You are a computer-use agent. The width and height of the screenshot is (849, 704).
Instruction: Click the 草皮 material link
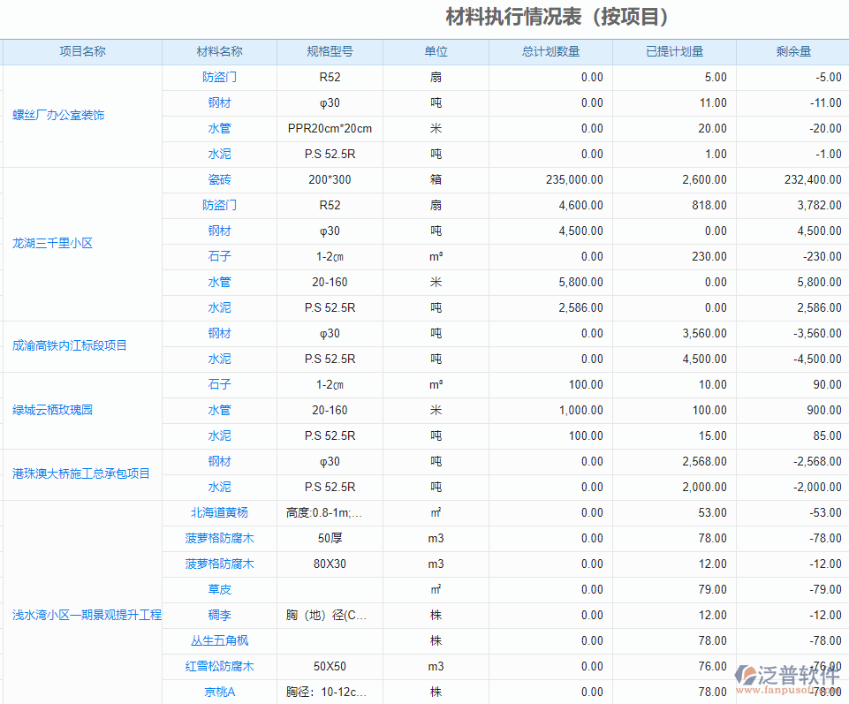[217, 589]
